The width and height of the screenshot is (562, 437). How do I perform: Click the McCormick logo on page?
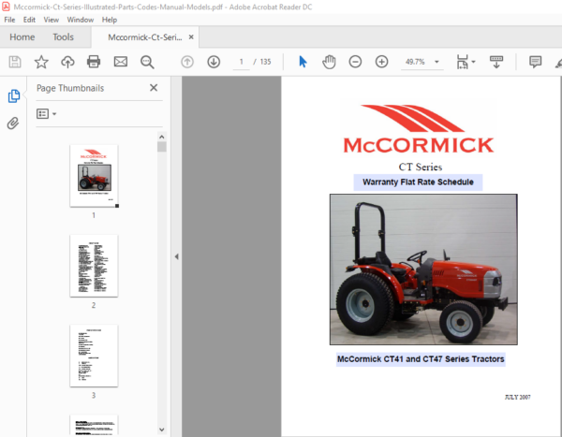click(419, 129)
